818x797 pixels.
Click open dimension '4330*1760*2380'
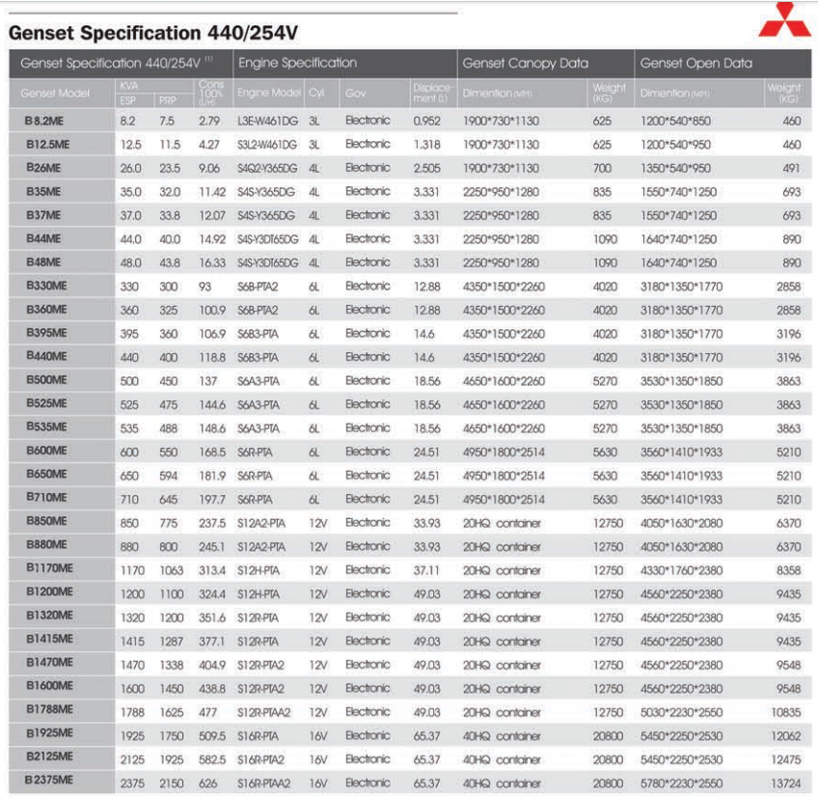682,571
